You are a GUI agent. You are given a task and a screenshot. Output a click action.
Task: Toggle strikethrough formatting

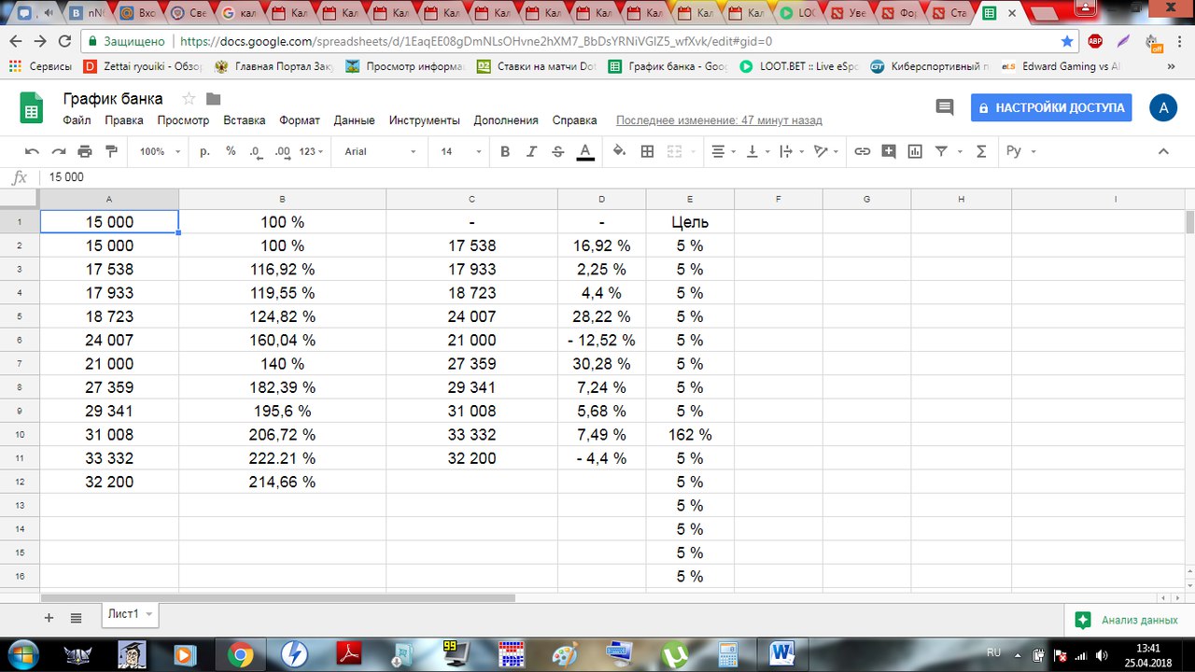pos(558,151)
